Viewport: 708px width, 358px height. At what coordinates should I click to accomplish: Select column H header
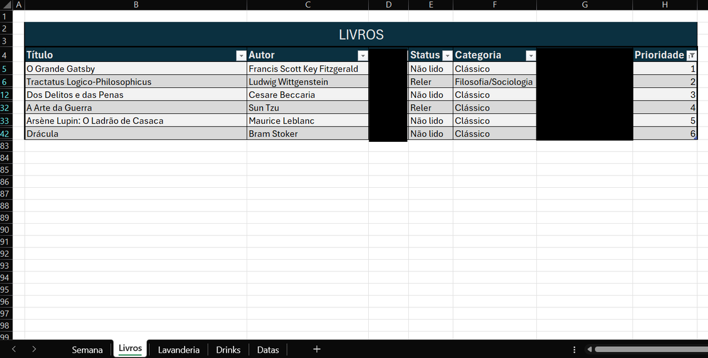point(665,5)
